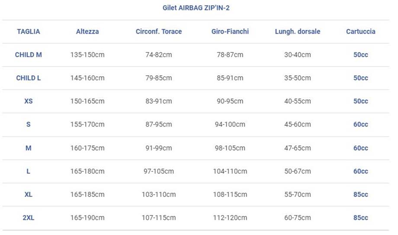Click the 2XL size row label
This screenshot has height=235, width=398.
coord(29,218)
